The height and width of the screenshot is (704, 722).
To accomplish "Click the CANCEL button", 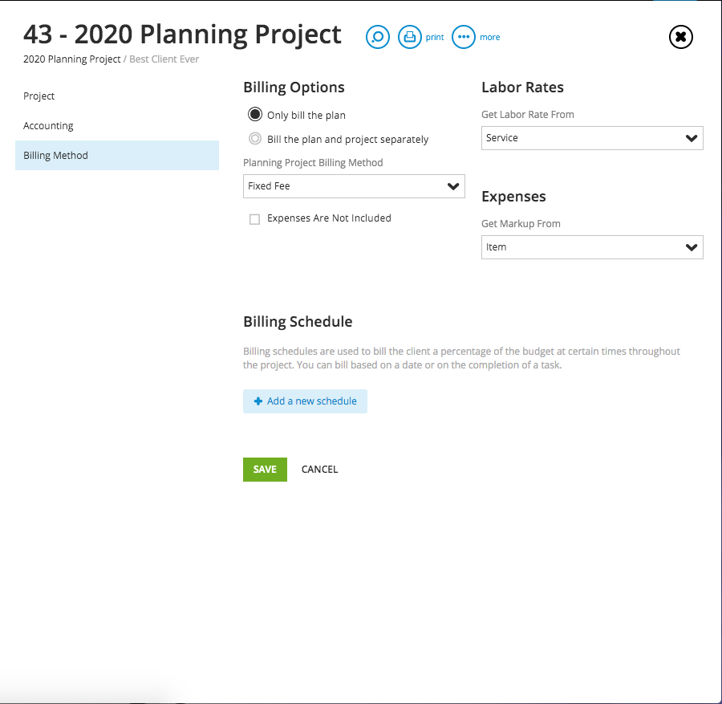I will pyautogui.click(x=319, y=470).
